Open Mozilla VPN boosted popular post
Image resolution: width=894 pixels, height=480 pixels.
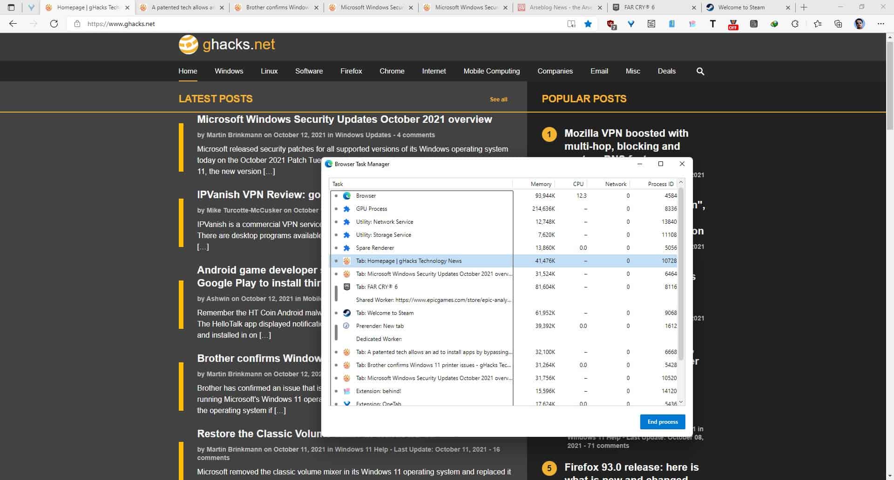click(x=626, y=140)
